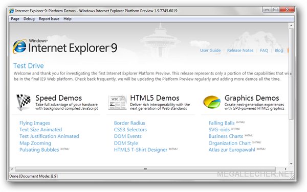This screenshot has width=307, height=192.
Task: Click the HTML5 Demos heading
Action: (x=155, y=98)
